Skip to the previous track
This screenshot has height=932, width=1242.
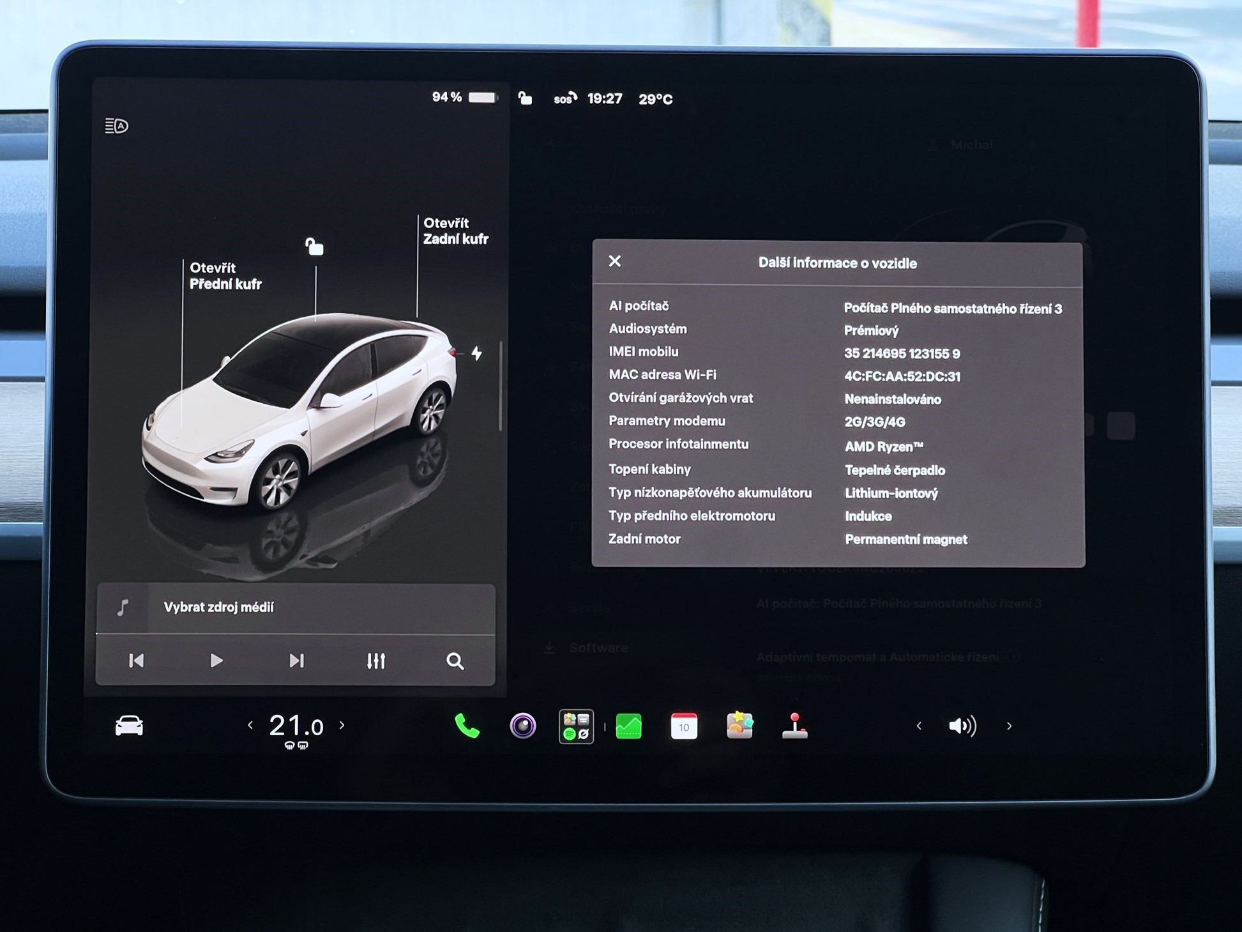coord(136,661)
